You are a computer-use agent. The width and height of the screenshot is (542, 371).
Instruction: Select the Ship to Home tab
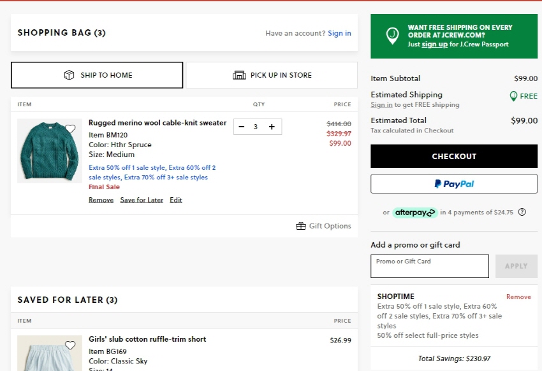point(97,75)
